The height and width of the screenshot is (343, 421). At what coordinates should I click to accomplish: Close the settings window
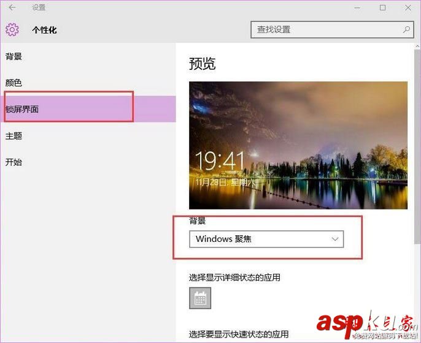tap(408, 8)
